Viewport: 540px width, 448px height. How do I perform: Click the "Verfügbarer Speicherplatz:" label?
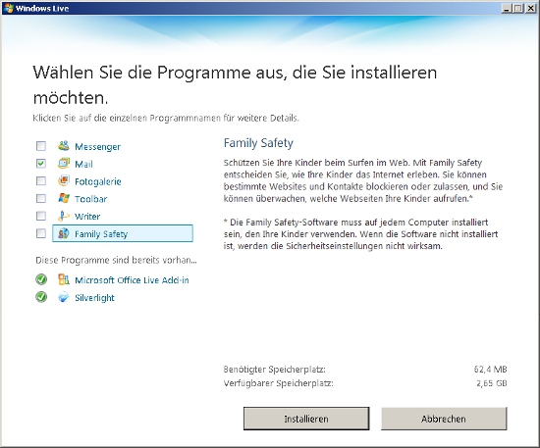pos(278,383)
